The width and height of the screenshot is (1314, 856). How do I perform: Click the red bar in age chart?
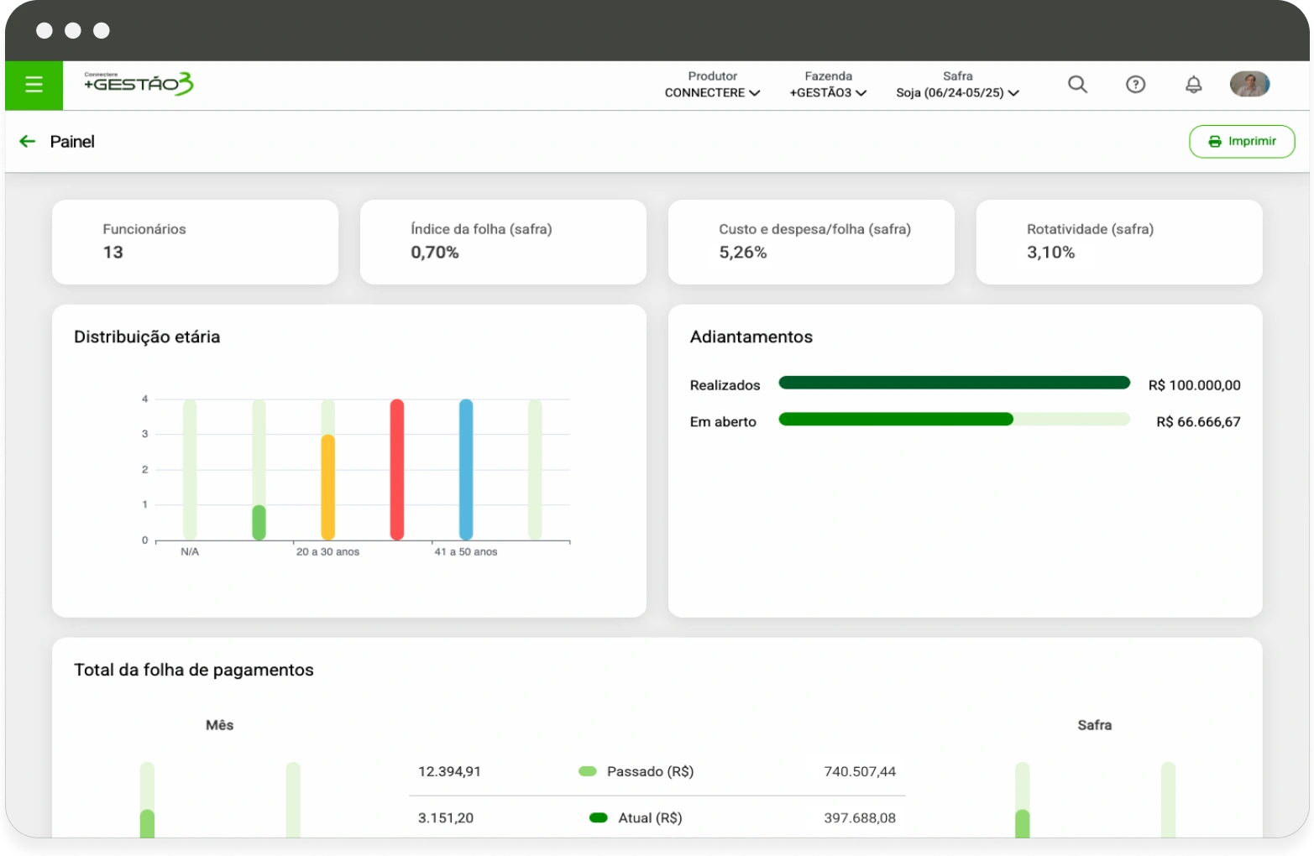pos(397,469)
